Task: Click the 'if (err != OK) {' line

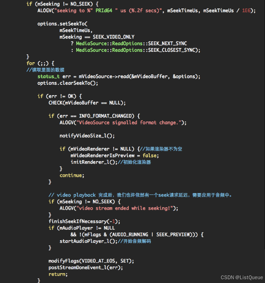Action: pyautogui.click(x=60, y=96)
